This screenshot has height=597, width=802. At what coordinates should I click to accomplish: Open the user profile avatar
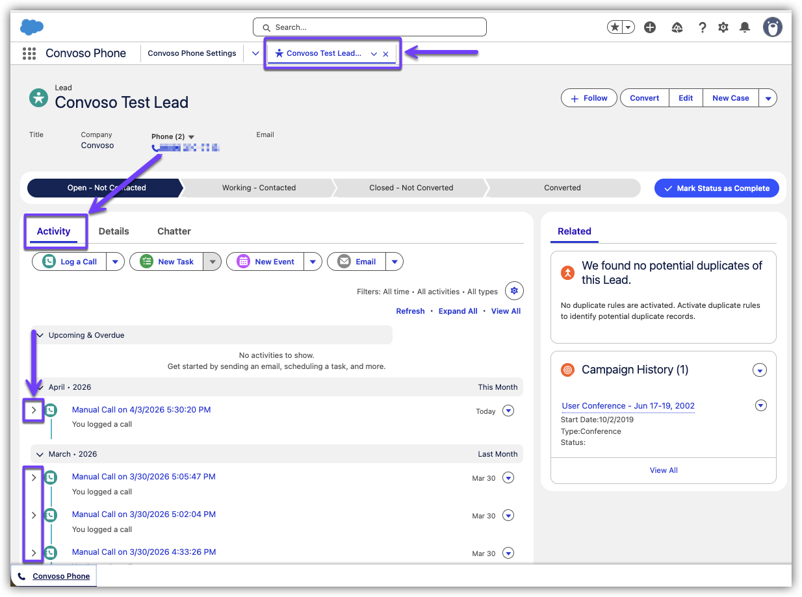coord(772,27)
